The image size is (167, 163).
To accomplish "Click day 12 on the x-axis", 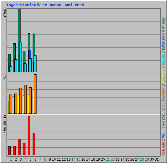I will pyautogui.click(x=64, y=159).
